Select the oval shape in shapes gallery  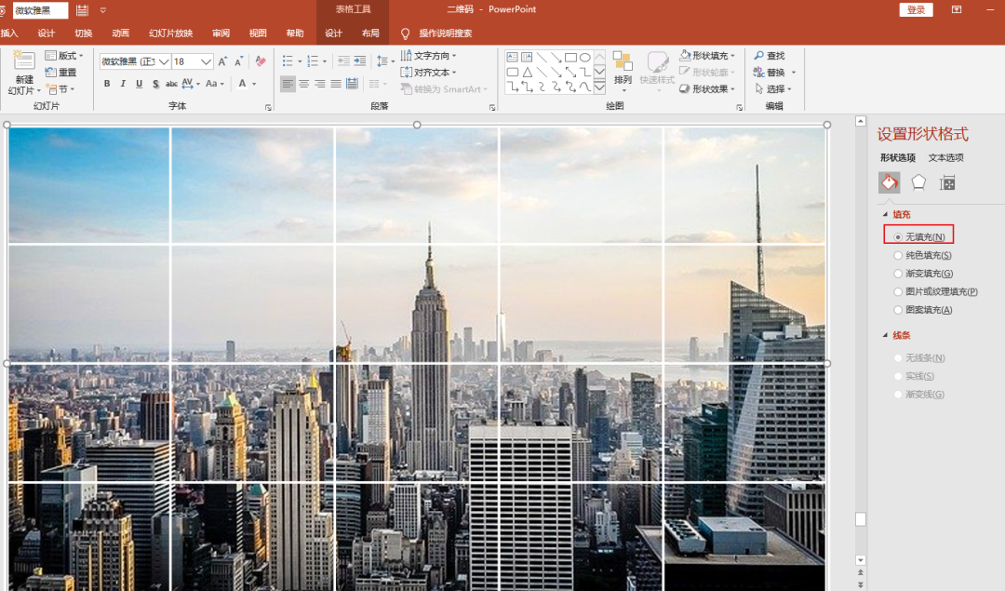click(x=584, y=57)
